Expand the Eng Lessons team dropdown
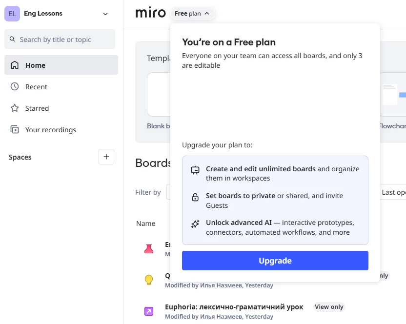This screenshot has height=324, width=406. (105, 14)
